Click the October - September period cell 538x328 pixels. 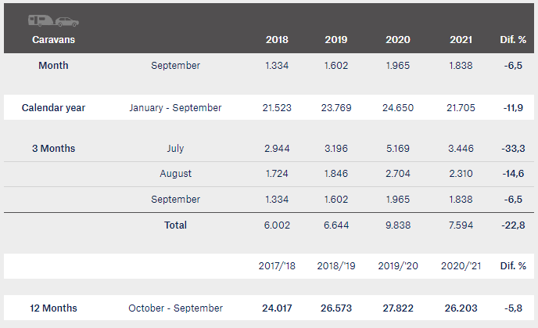tap(175, 308)
